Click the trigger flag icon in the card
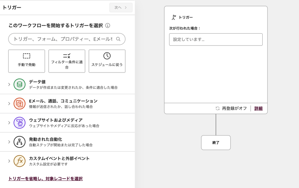299x188 pixels. [173, 17]
